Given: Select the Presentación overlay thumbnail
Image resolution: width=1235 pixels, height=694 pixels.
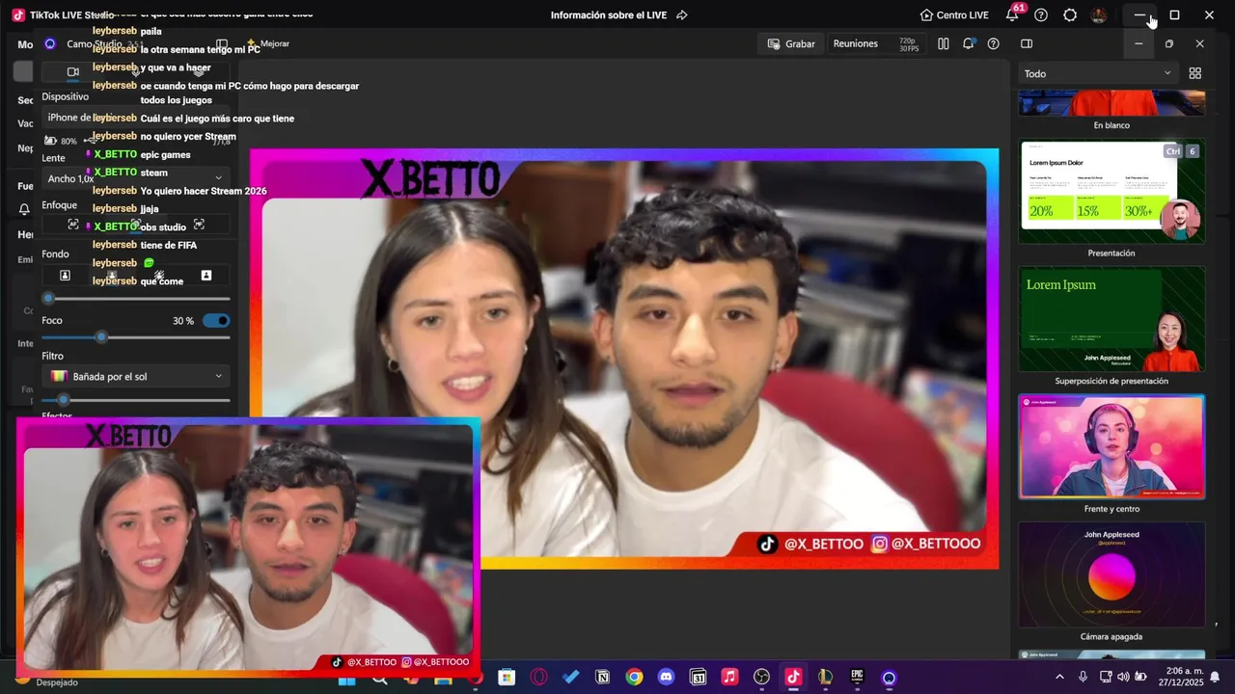Looking at the screenshot, I should (x=1111, y=191).
